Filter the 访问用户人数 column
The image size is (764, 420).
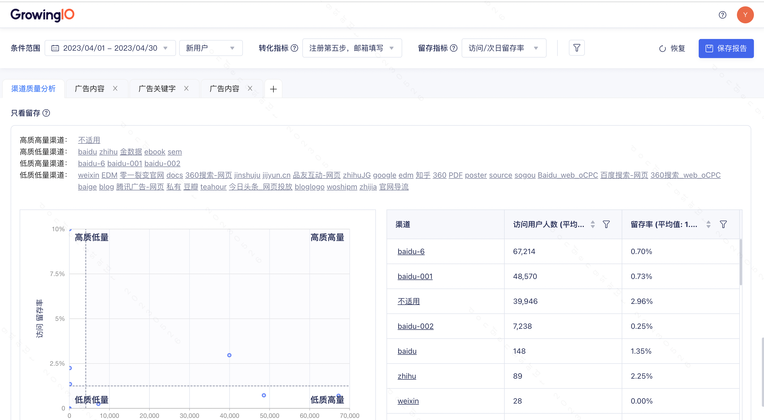coord(606,225)
